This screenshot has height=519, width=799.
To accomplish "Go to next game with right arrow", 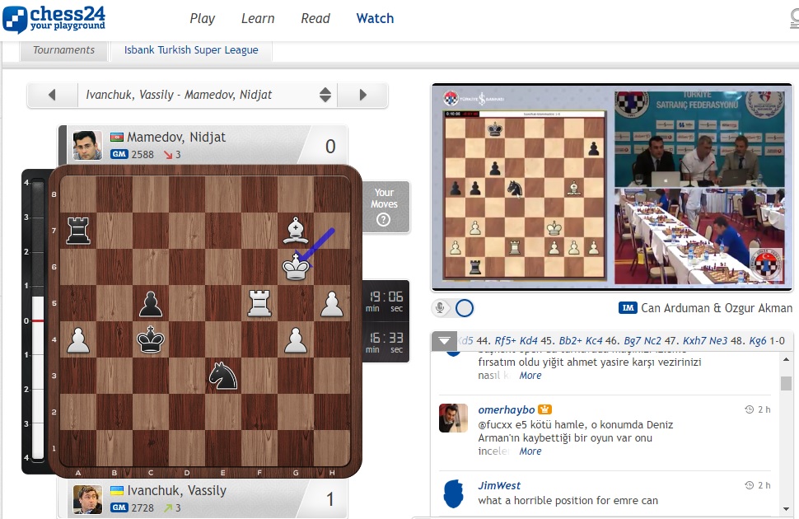I will coord(362,95).
